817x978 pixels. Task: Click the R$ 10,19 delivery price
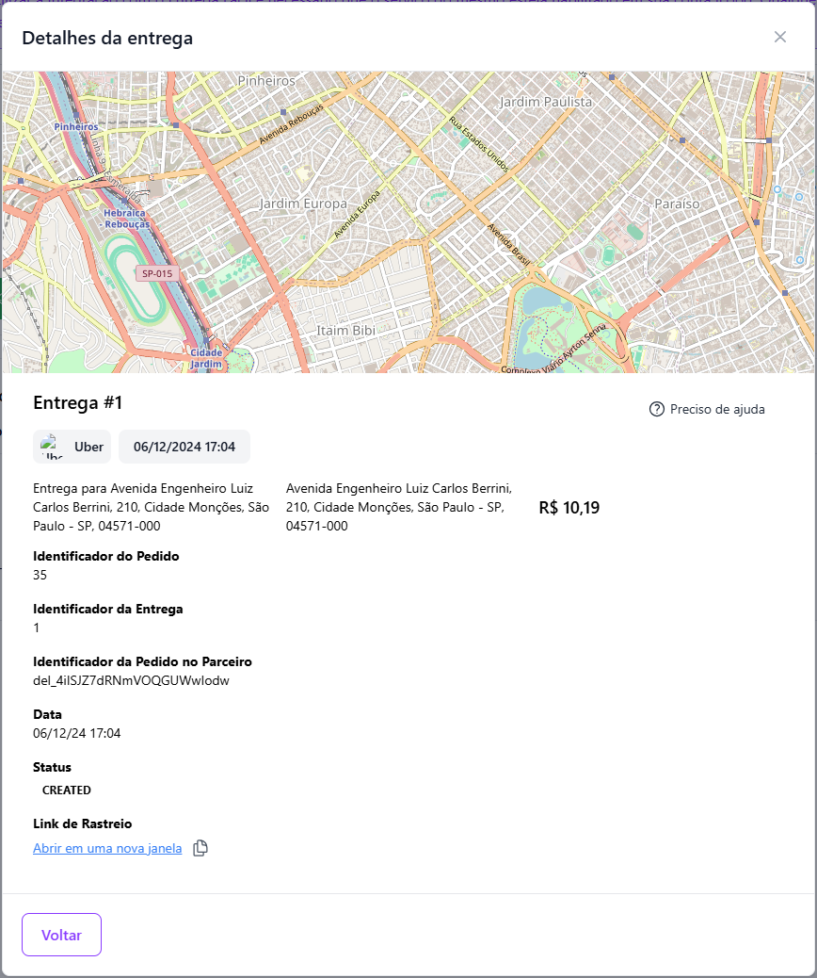569,508
